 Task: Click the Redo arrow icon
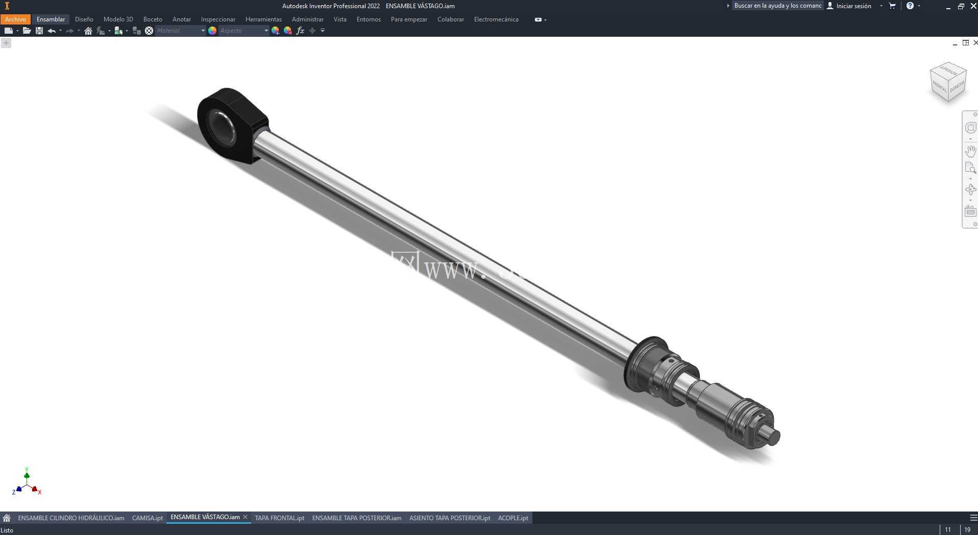tap(70, 31)
